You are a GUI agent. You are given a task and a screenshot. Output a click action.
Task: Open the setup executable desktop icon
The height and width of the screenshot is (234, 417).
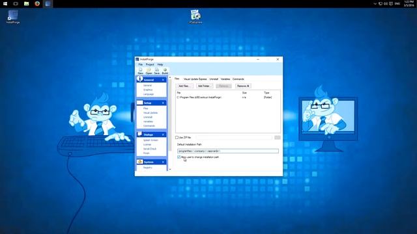coord(195,17)
